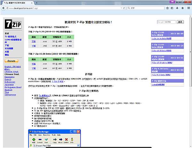Screen dimensions: 192x148
Task: Click the 7-Zip logo image
Action: [x=13, y=24]
